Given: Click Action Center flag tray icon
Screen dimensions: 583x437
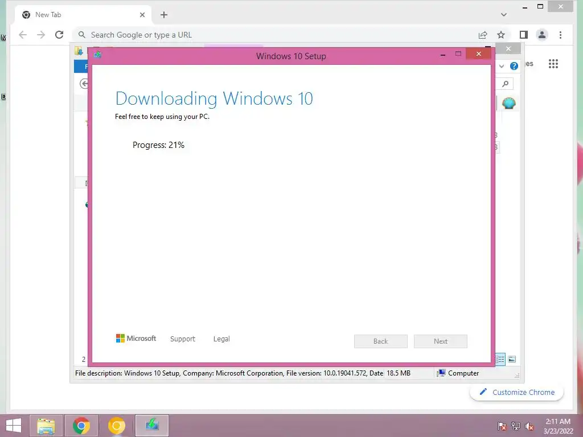Looking at the screenshot, I should click(502, 426).
